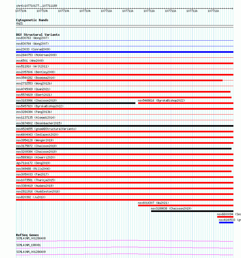Click the nsv3183986 (Chaisson2019) variant label
The image size is (241, 258).
(x=37, y=100)
